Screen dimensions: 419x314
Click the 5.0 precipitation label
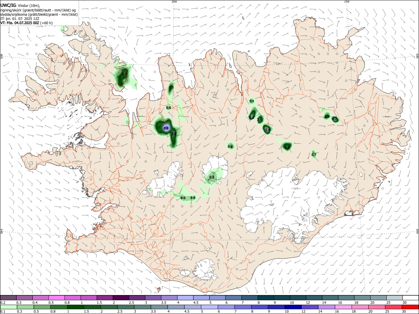252,117
